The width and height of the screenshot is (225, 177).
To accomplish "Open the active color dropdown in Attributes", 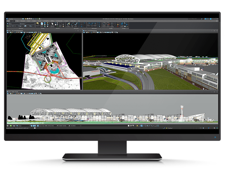I will tap(10, 26).
